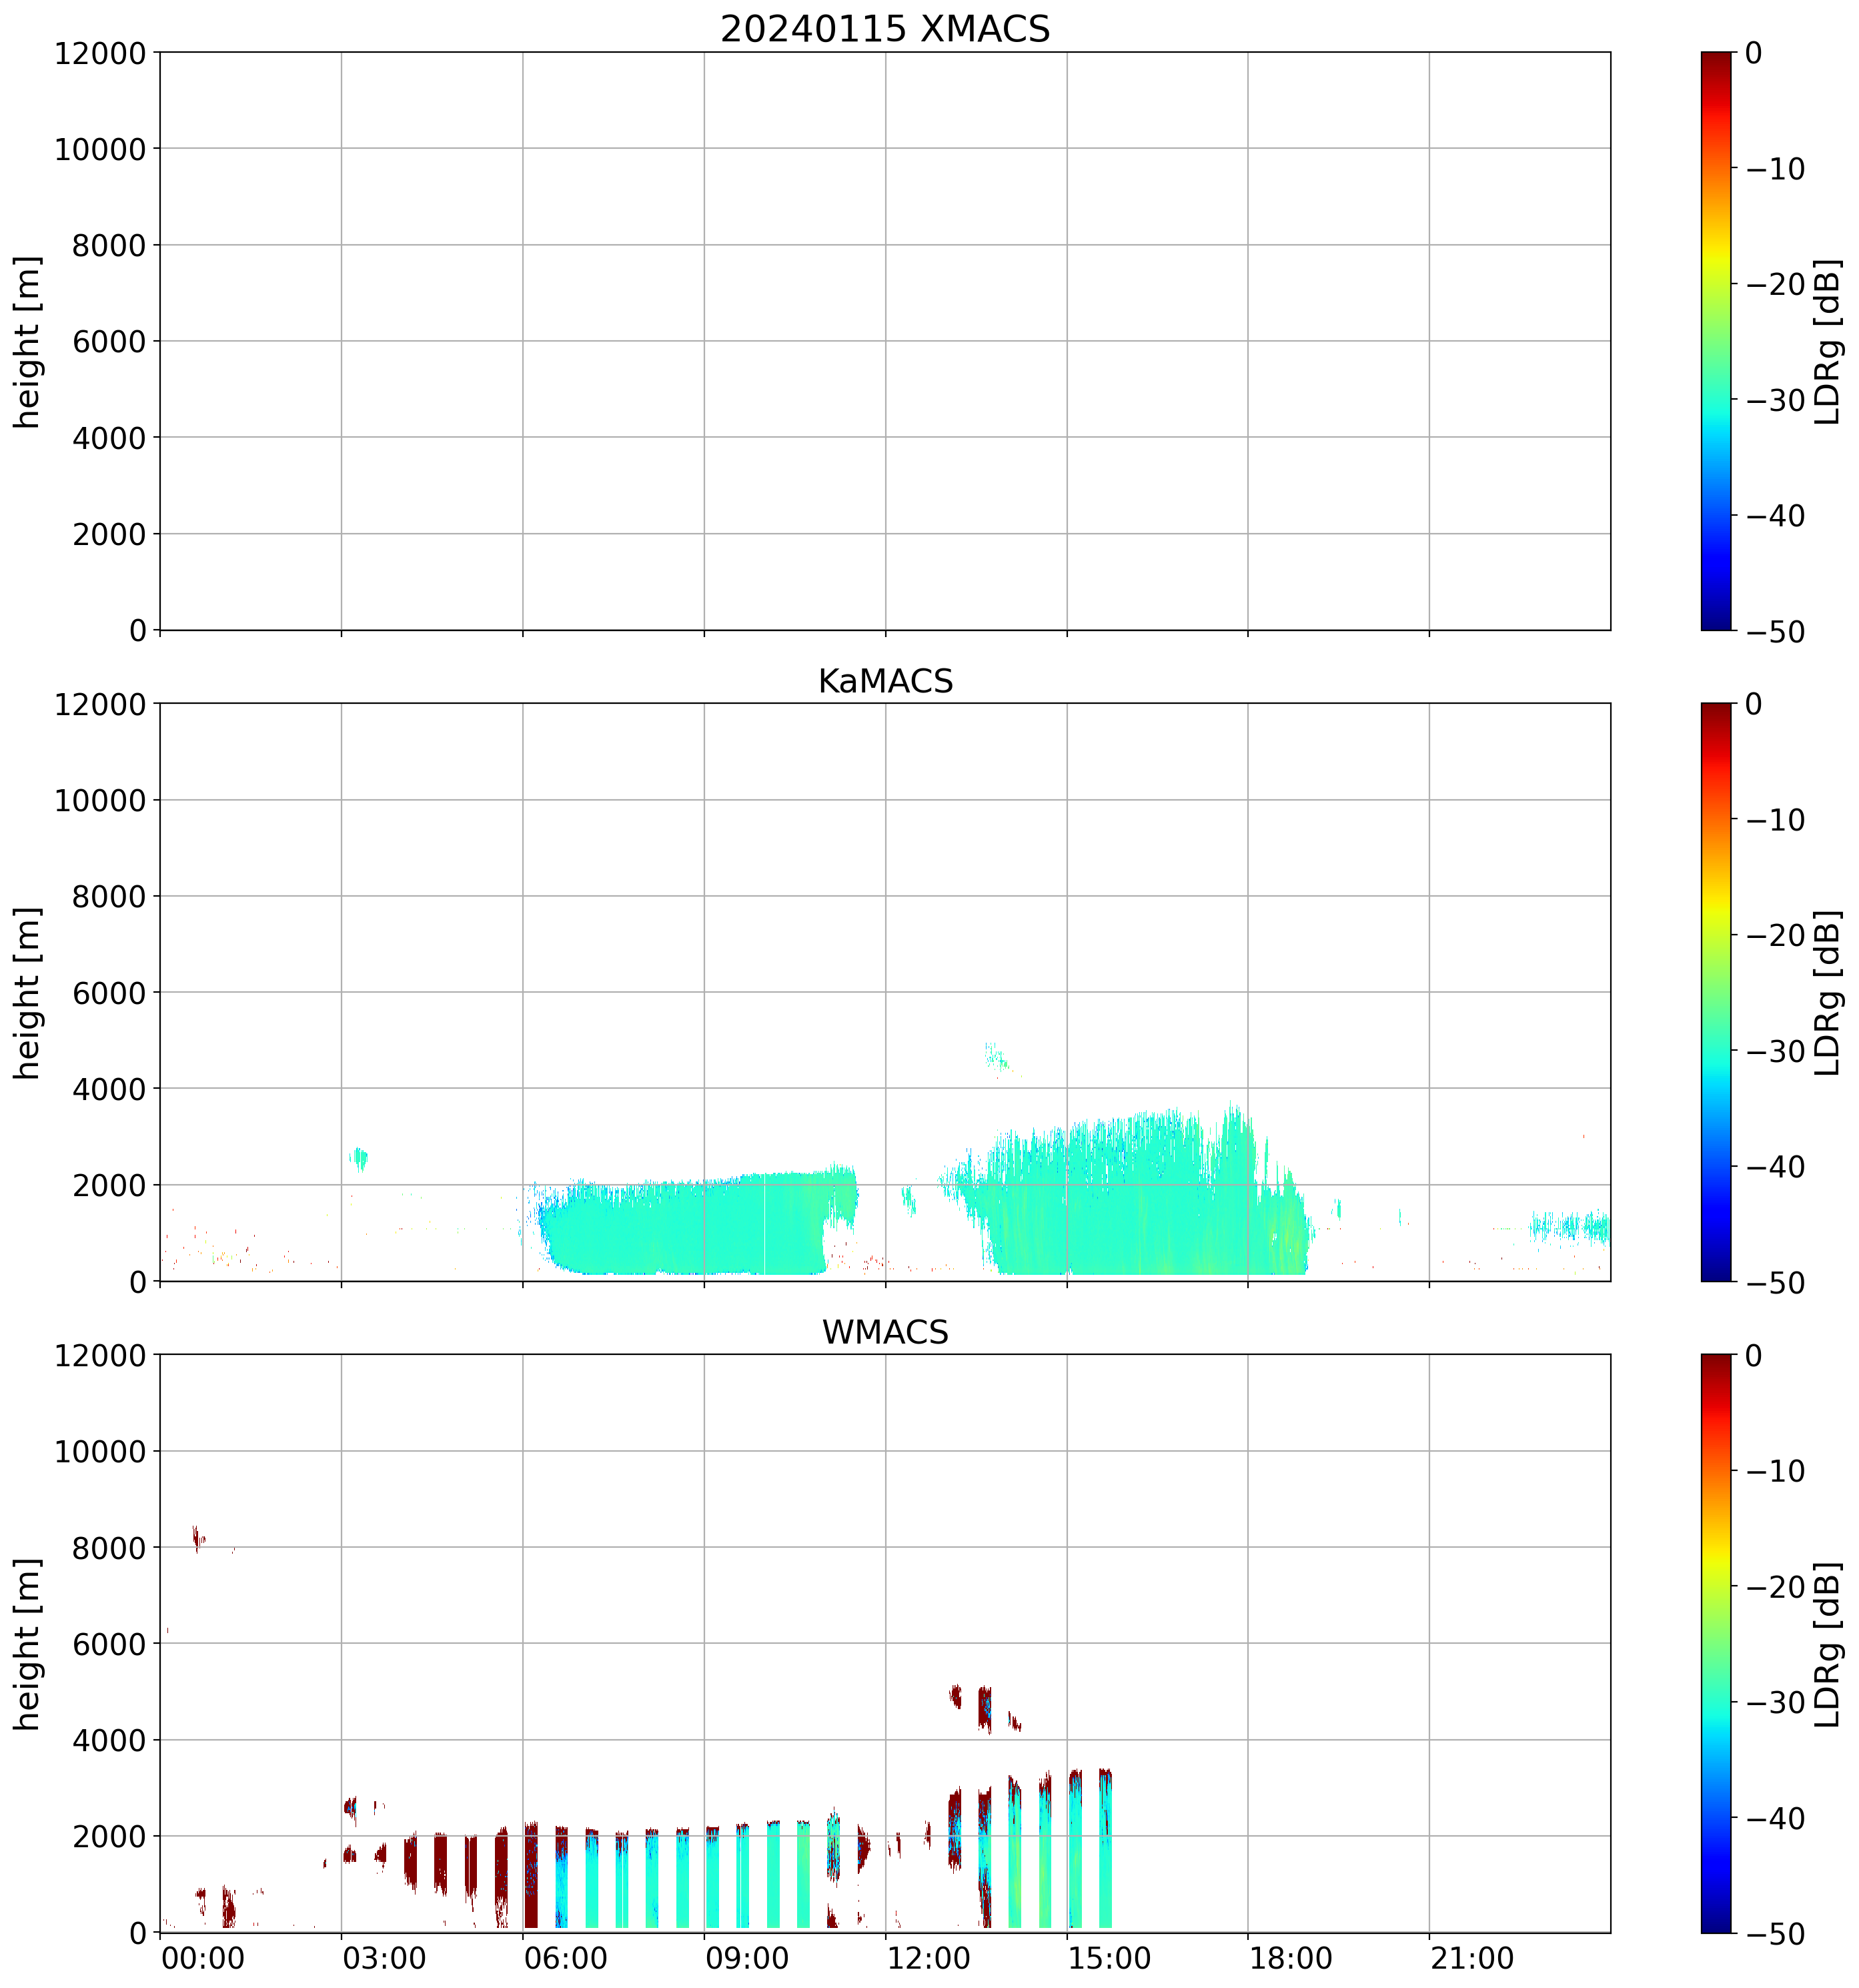Click the KaMACS LDRg colorbar
The height and width of the screenshot is (1988, 1859).
(1715, 992)
